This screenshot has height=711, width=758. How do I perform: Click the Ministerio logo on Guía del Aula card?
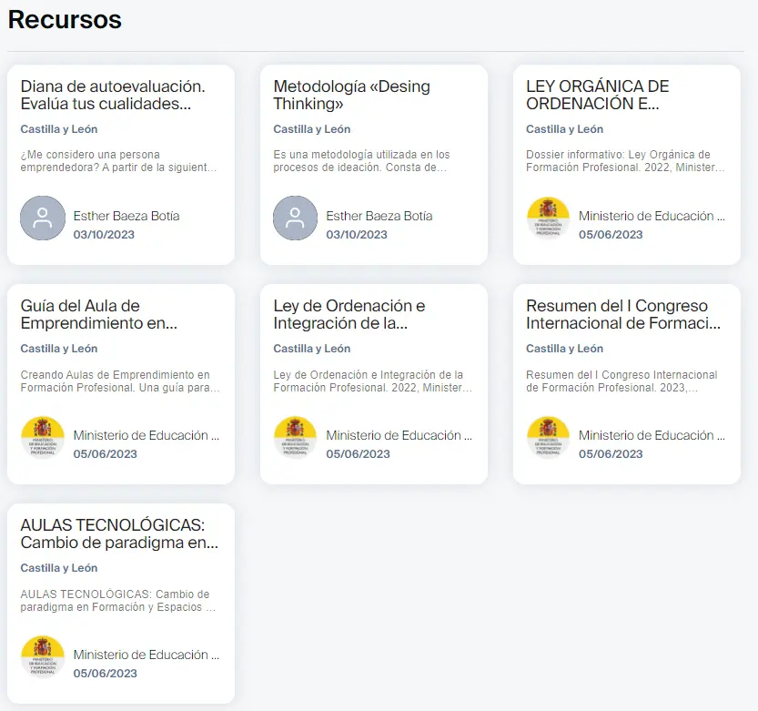43,438
